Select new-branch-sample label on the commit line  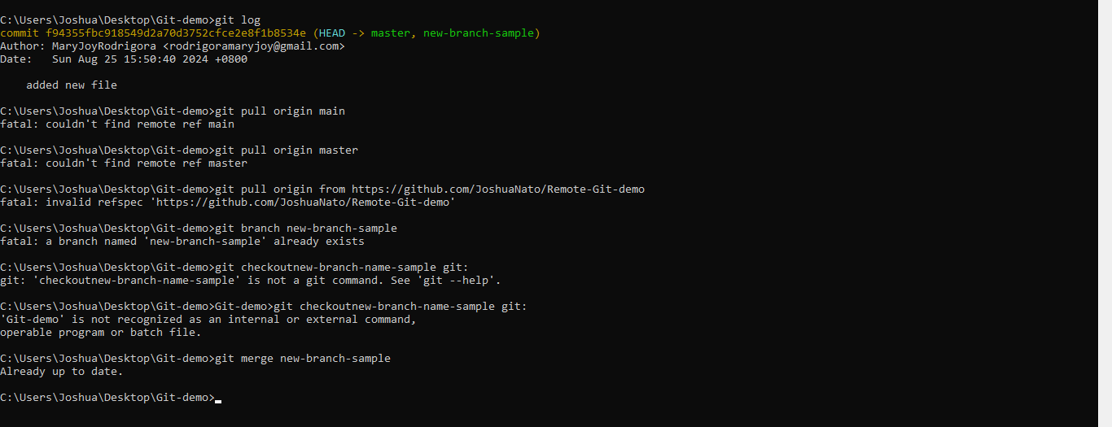pyautogui.click(x=479, y=33)
